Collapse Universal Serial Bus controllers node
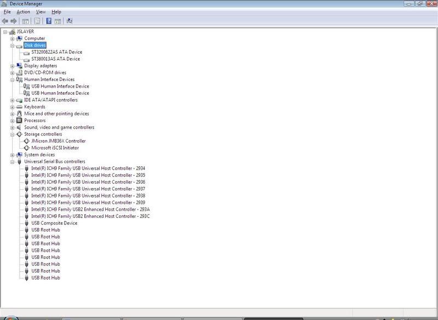Image resolution: width=438 pixels, height=320 pixels. point(12,162)
